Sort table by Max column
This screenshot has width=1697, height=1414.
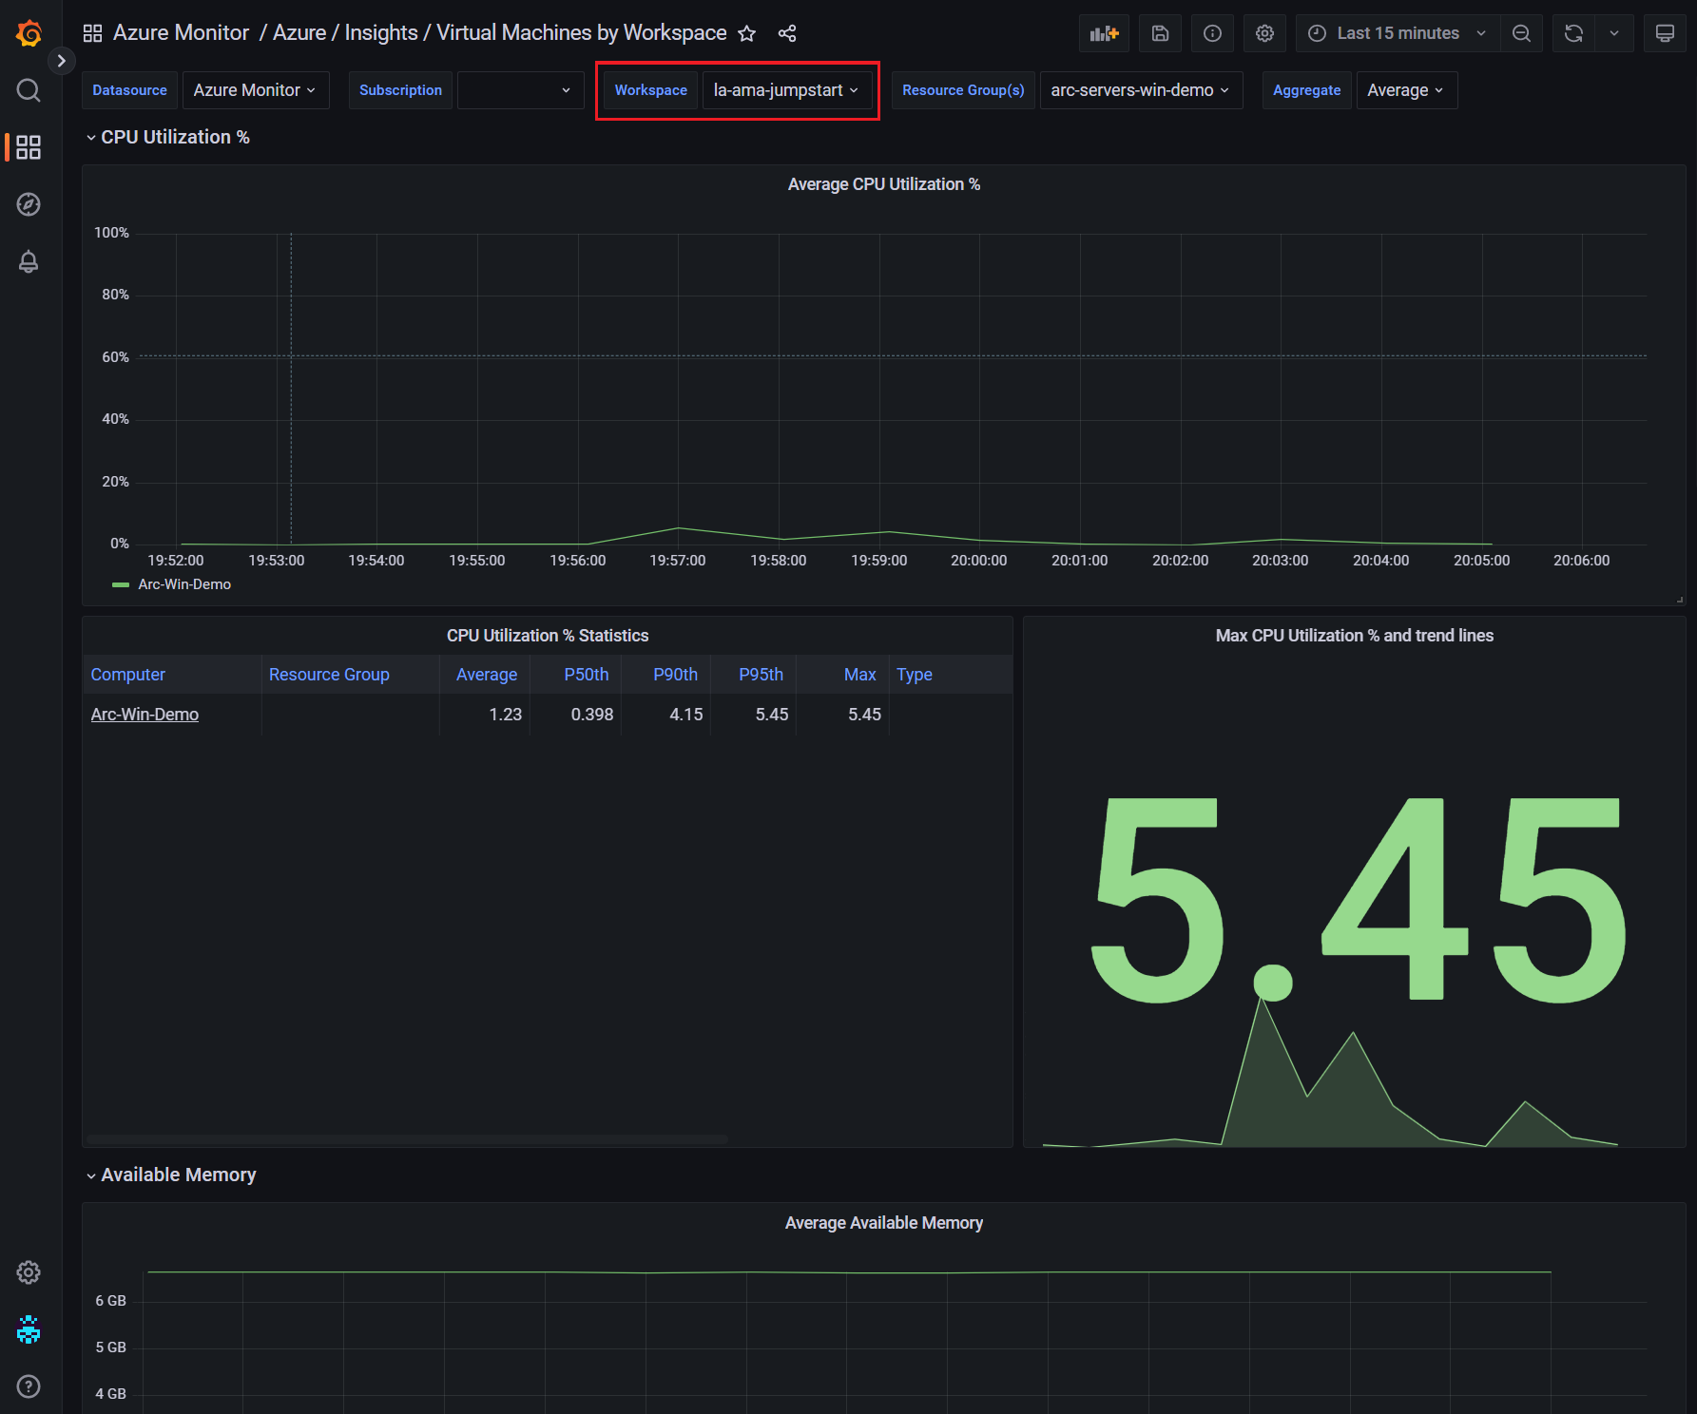click(x=859, y=675)
